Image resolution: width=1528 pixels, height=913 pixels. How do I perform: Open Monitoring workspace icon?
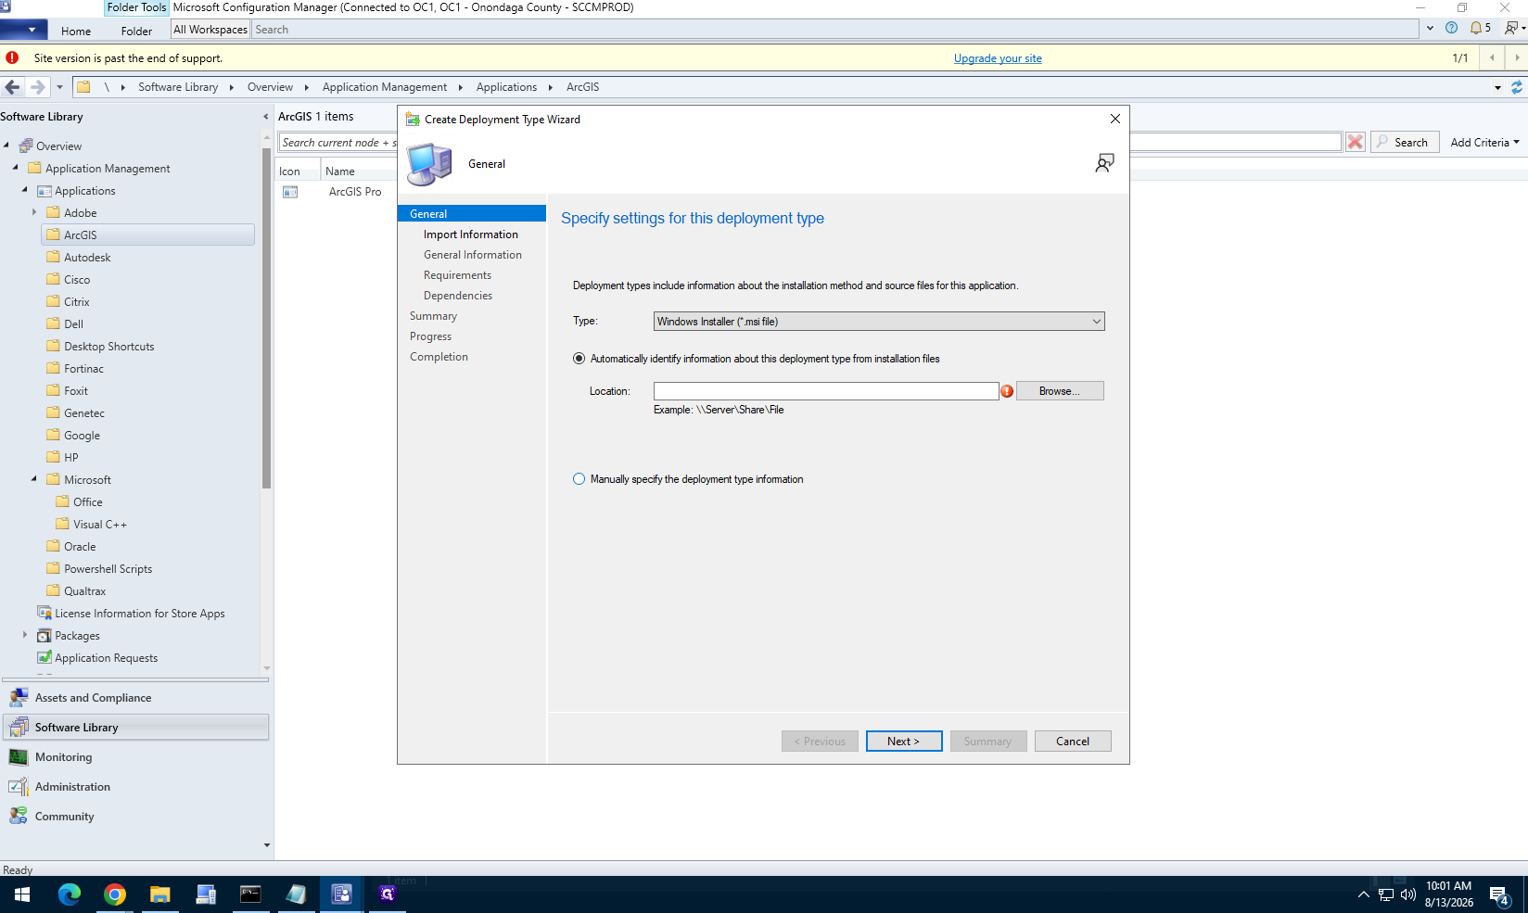[x=19, y=757]
